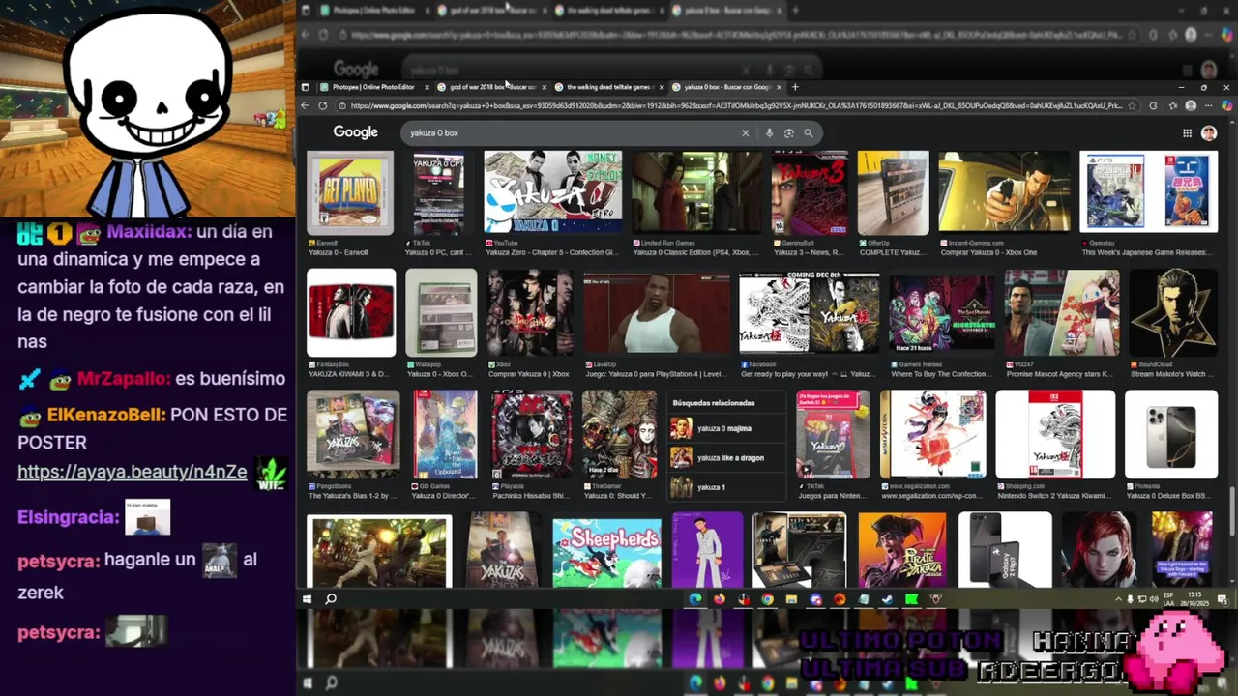Open the Google apps grid
1238x696 pixels.
coord(1187,132)
